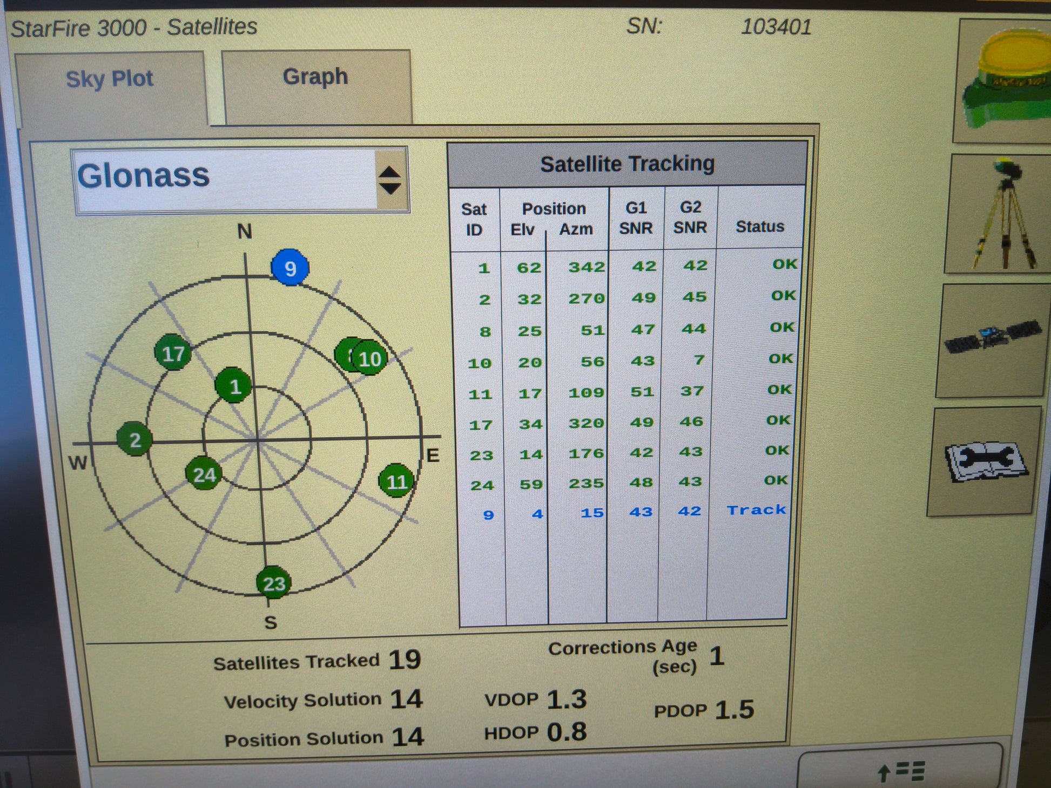Click the Track status of satellite 9
This screenshot has height=788, width=1051.
(756, 510)
